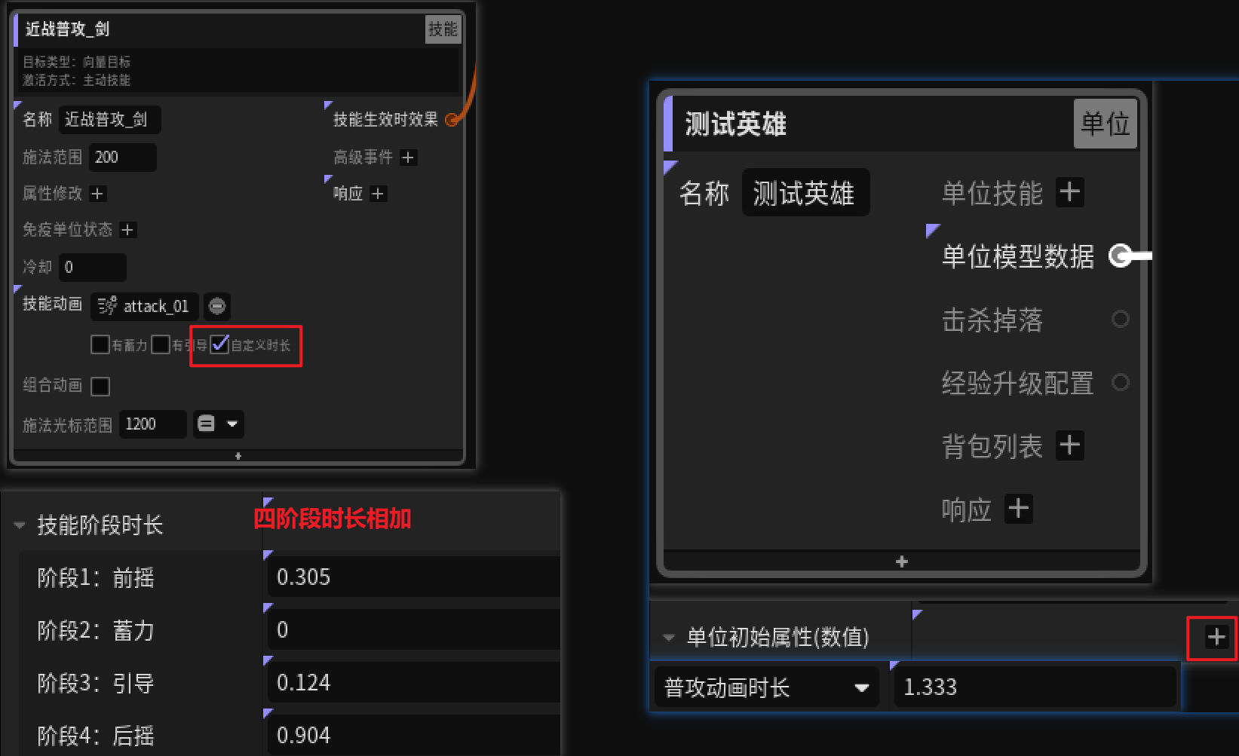This screenshot has height=756, width=1239.
Task: Click plus icon to add 单位初始属性
Action: (1216, 638)
